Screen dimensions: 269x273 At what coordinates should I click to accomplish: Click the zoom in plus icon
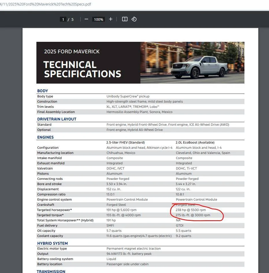[111, 19]
